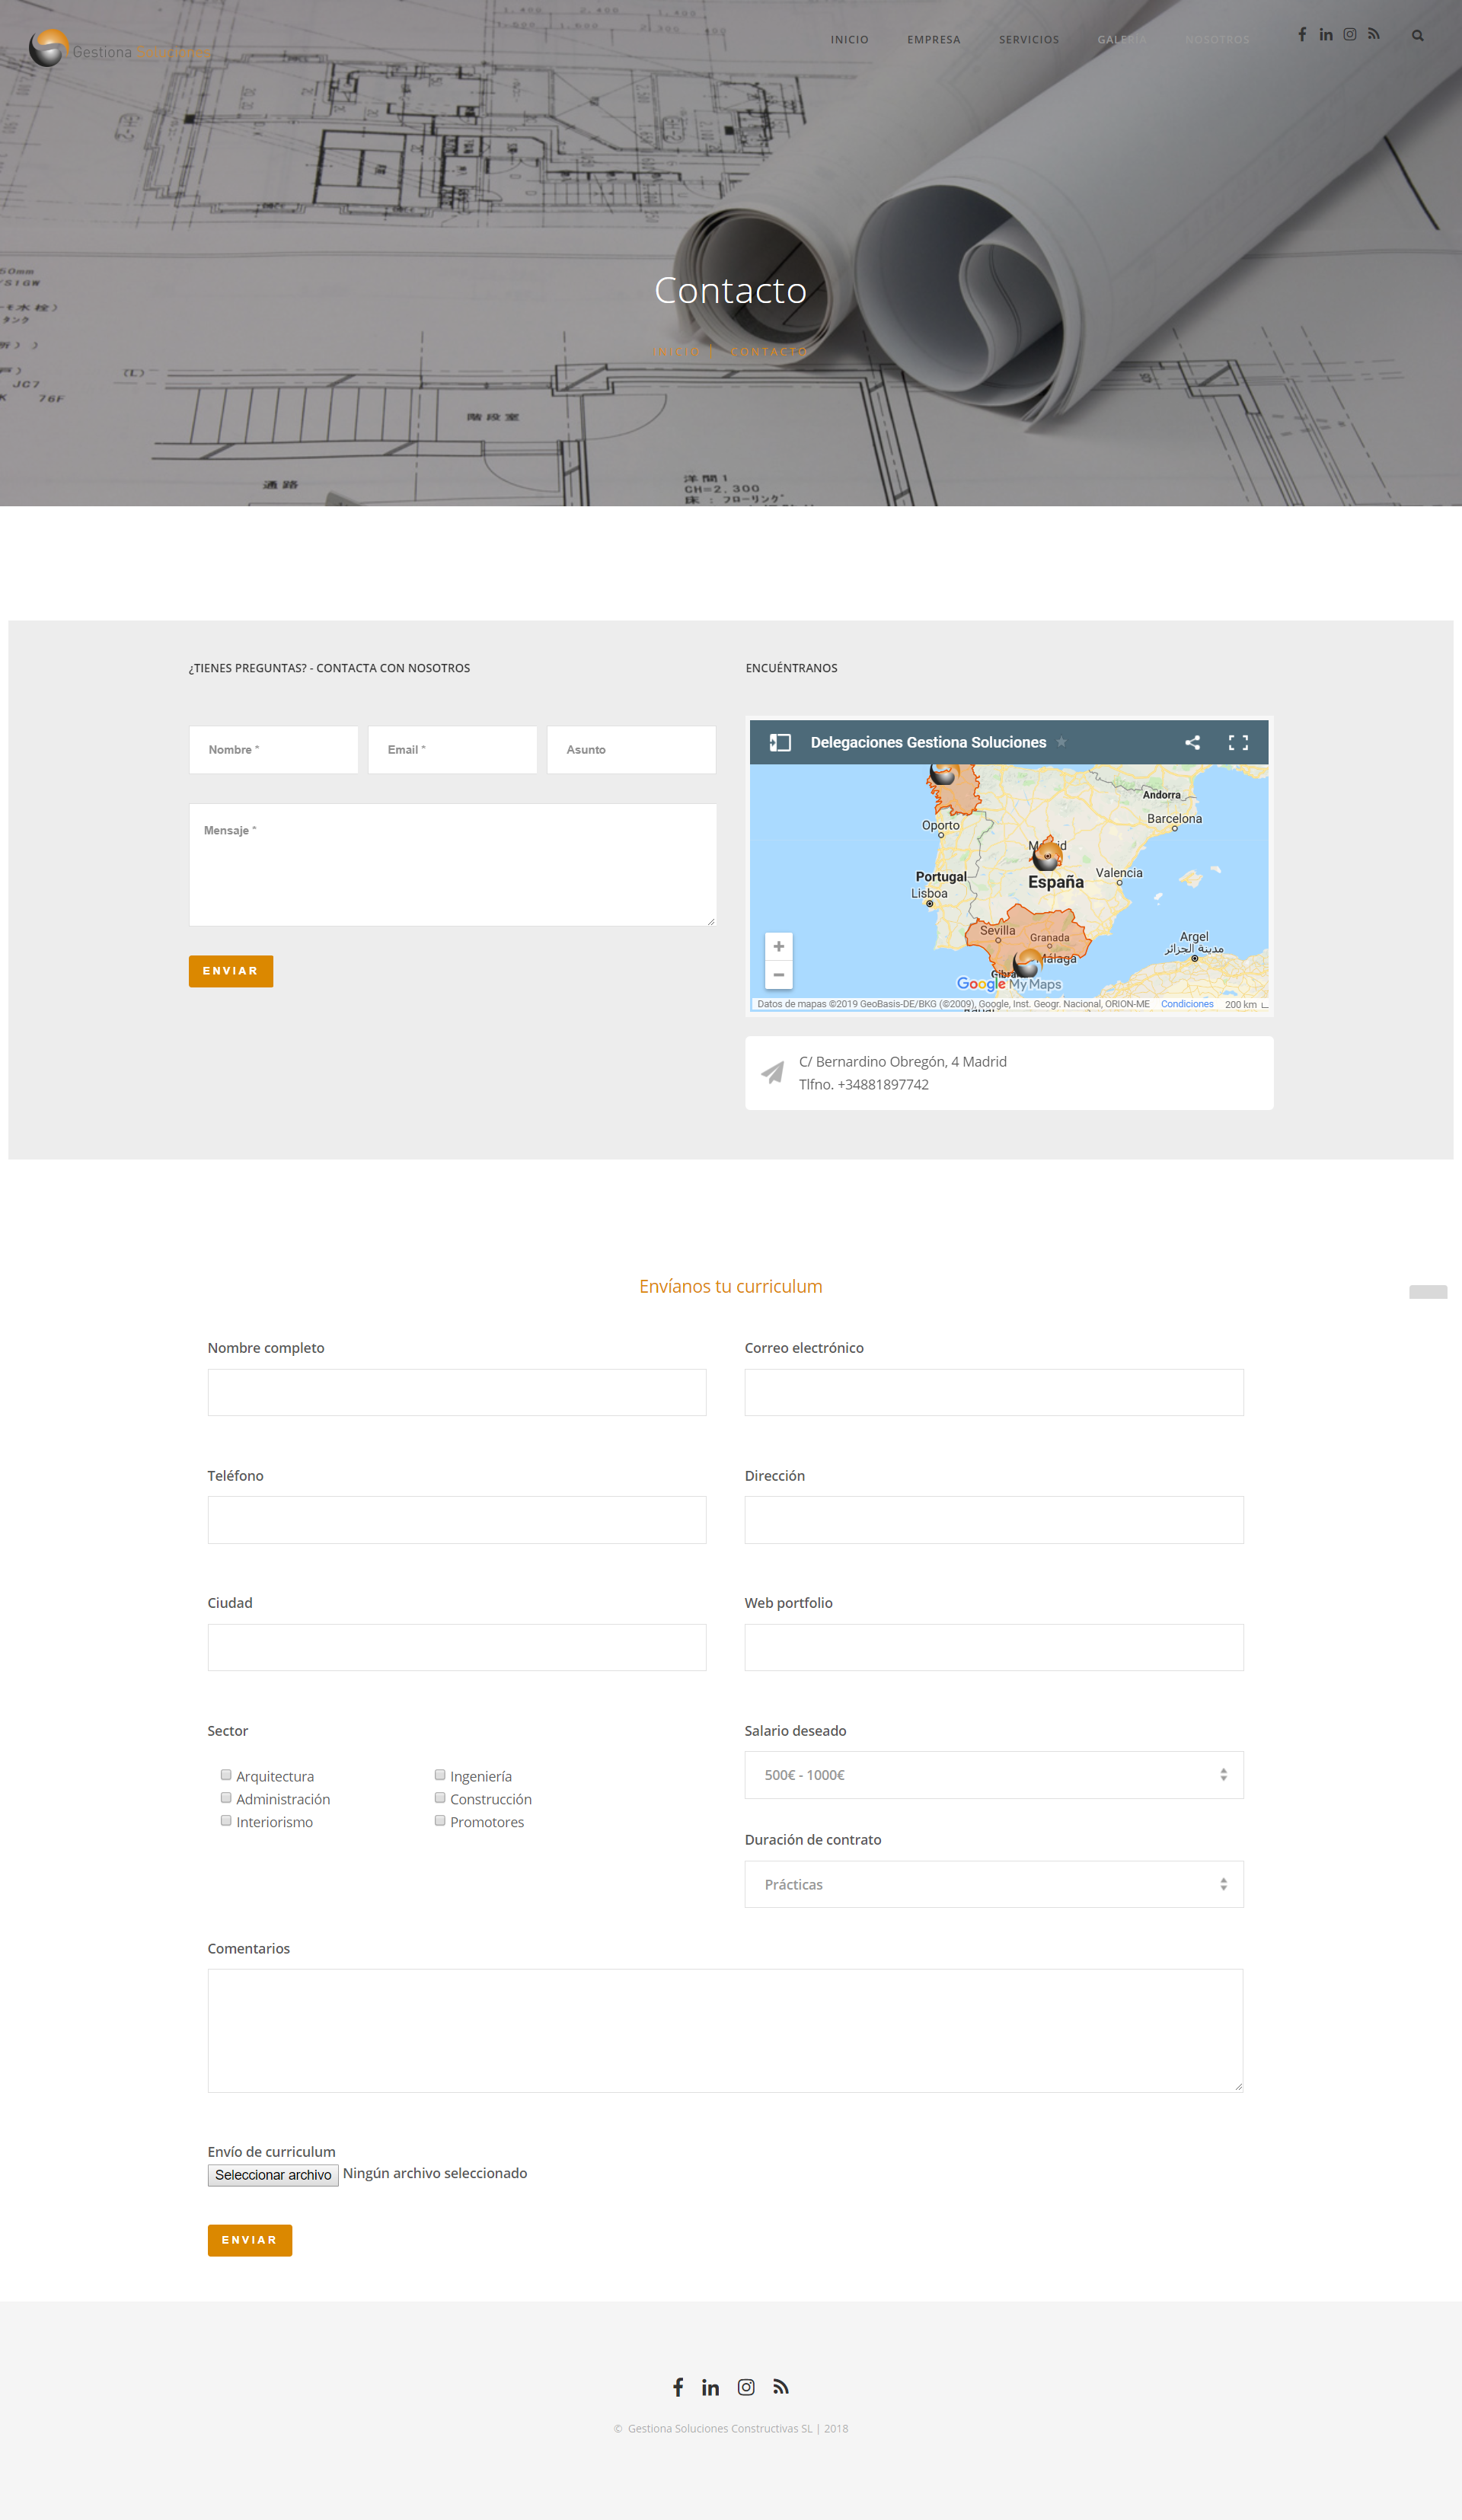
Task: Zoom in on the map
Action: (779, 946)
